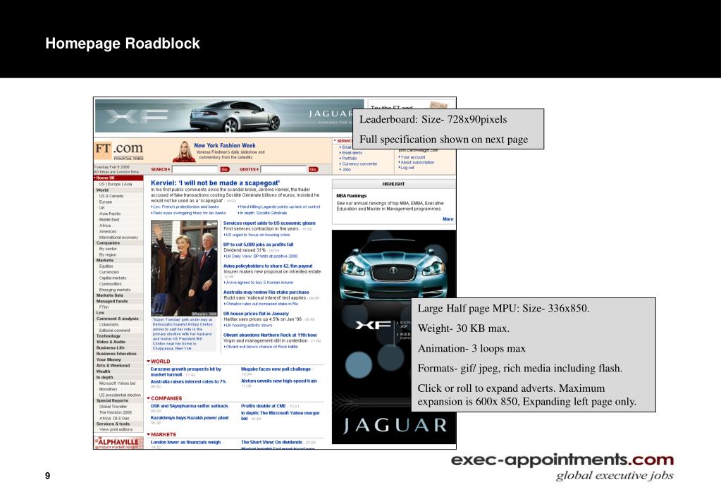Open Services report adds to US gloom story
Screen dimensions: 721x499
tap(269, 223)
